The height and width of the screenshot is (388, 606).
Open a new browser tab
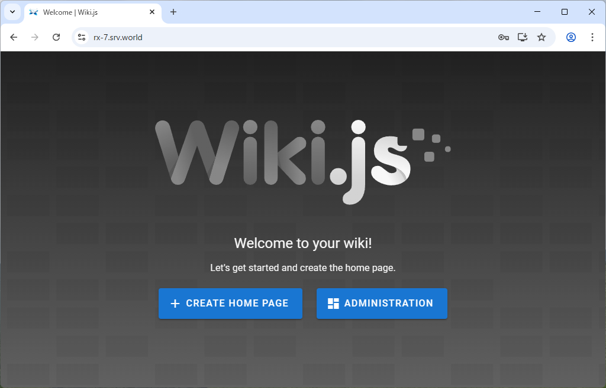(173, 12)
